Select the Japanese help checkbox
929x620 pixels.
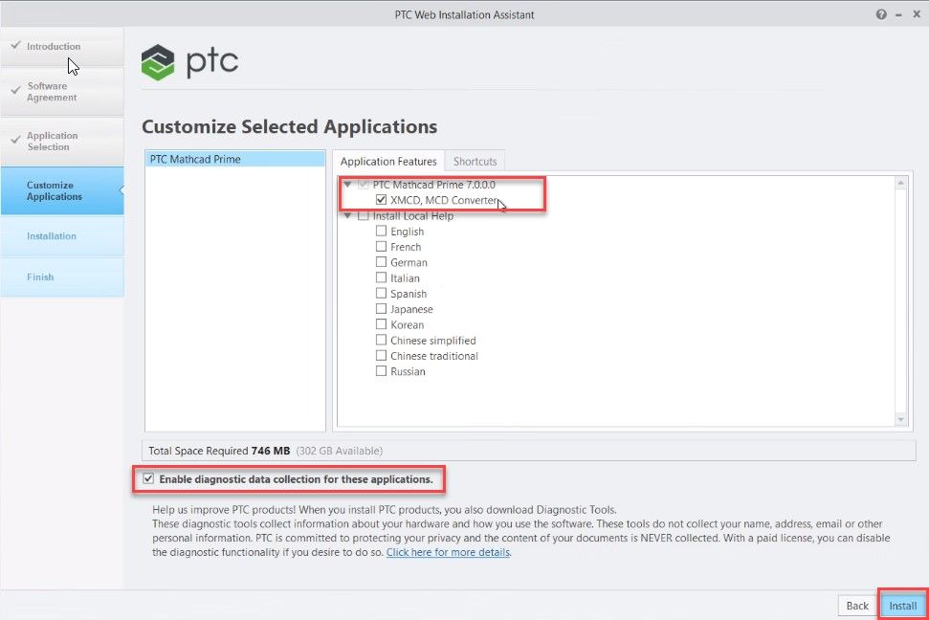pyautogui.click(x=381, y=308)
